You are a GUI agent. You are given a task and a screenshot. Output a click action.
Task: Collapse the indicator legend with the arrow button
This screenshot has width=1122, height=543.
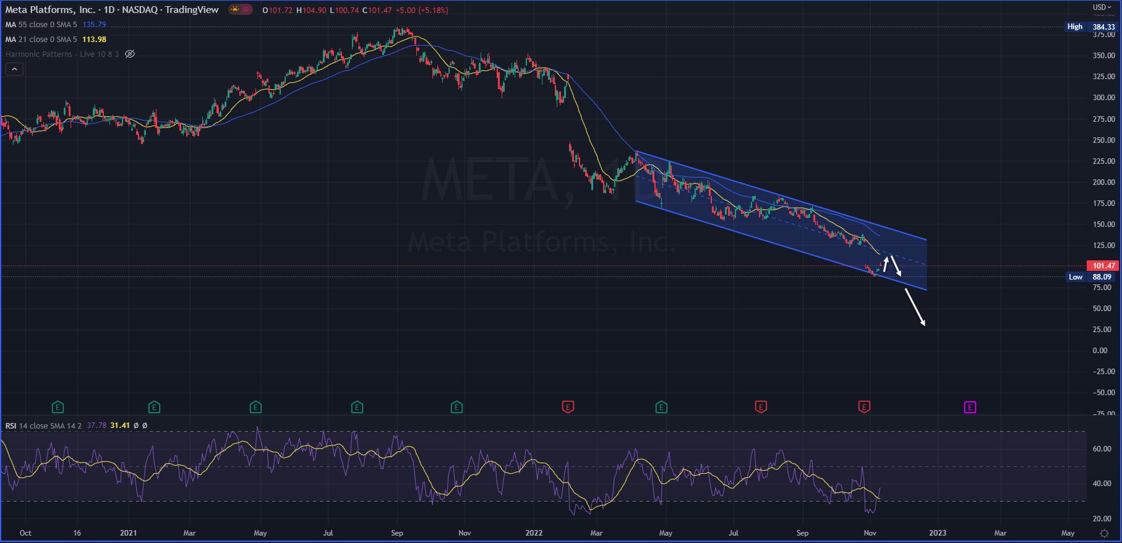click(14, 69)
